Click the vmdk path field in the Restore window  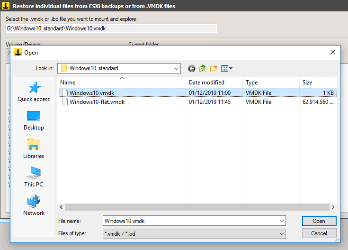tap(111, 28)
